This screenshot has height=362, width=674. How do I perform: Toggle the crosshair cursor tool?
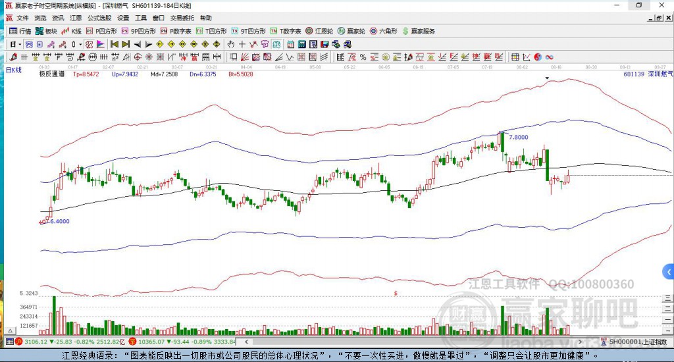(242, 44)
